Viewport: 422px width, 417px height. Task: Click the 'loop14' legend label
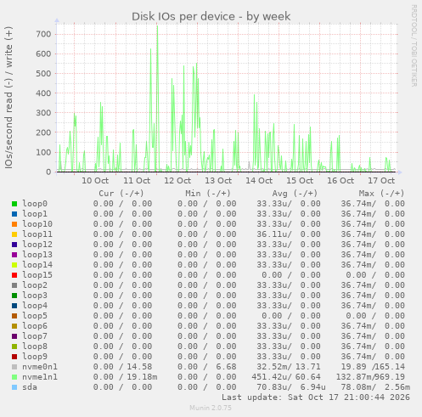[37, 265]
